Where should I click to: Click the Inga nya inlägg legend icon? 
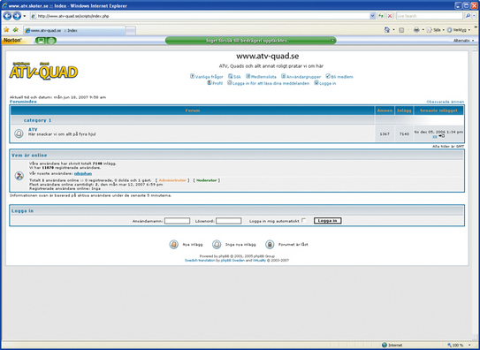[217, 244]
